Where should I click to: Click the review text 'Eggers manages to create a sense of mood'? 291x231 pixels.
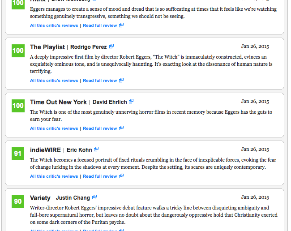153,13
